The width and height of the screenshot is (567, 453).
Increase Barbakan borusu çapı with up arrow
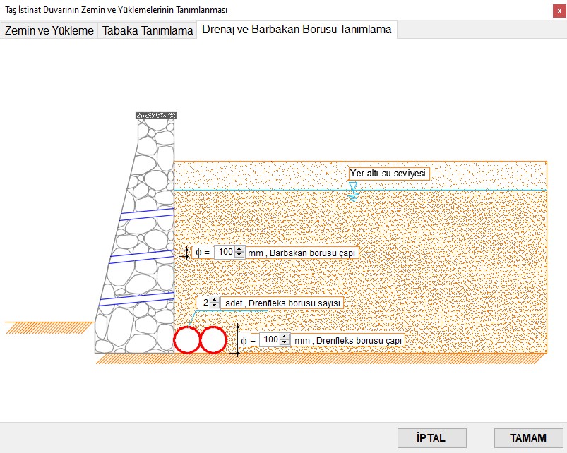pyautogui.click(x=239, y=249)
